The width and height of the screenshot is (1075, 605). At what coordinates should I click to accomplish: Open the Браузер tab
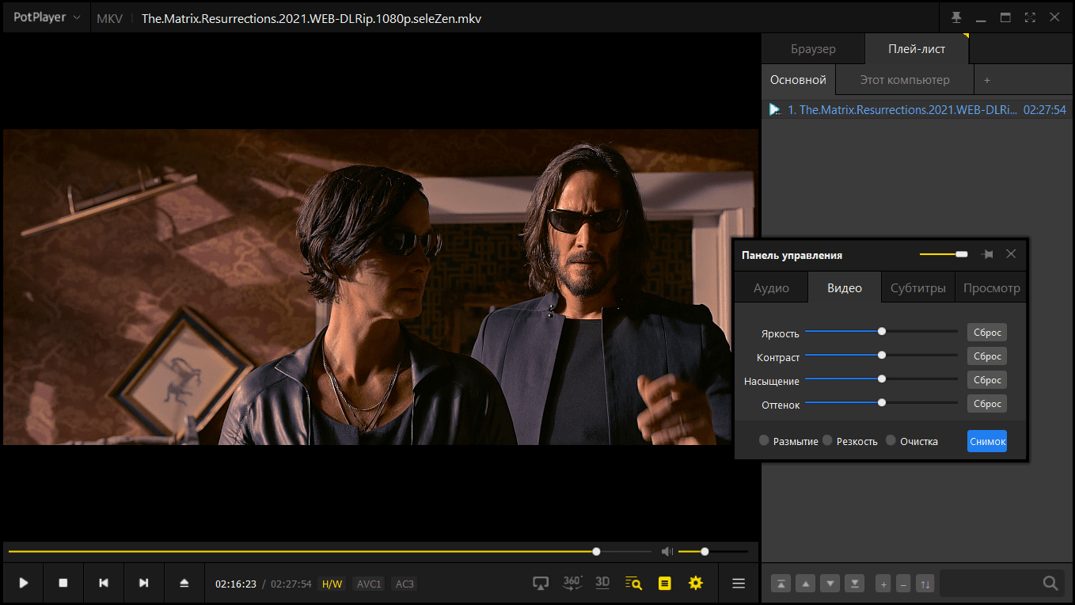[813, 49]
